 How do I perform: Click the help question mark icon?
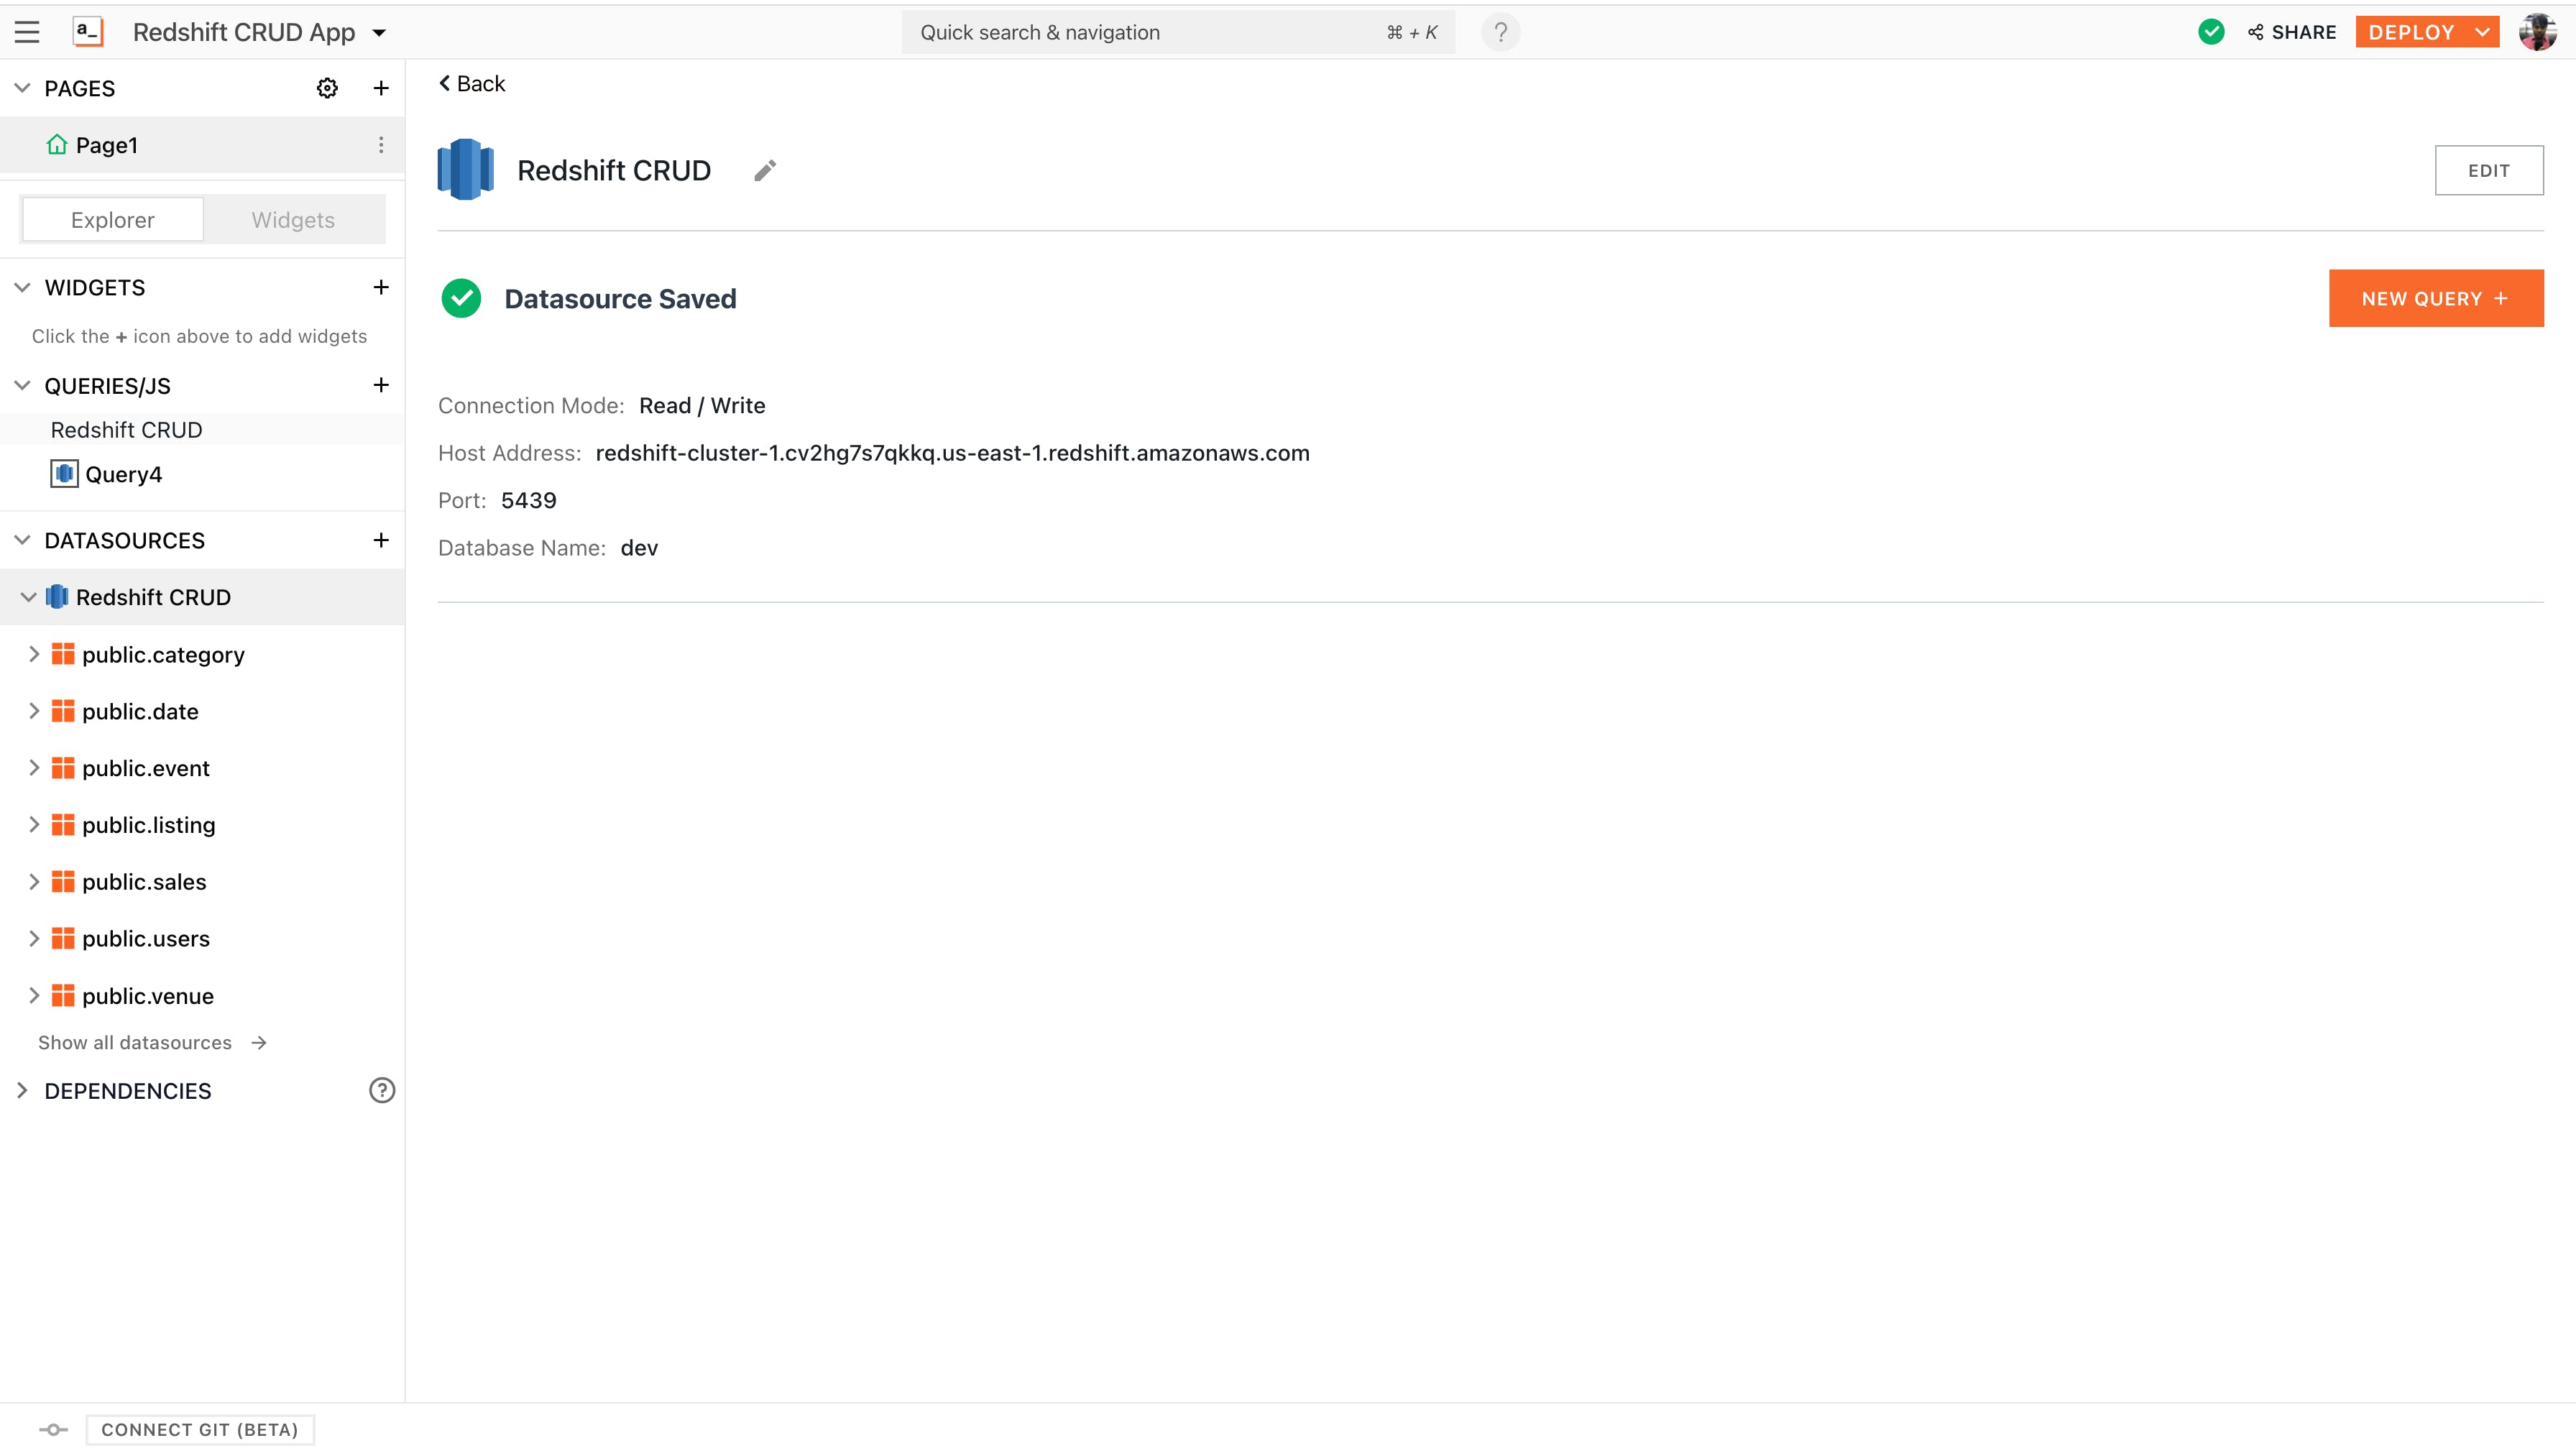click(x=1500, y=32)
